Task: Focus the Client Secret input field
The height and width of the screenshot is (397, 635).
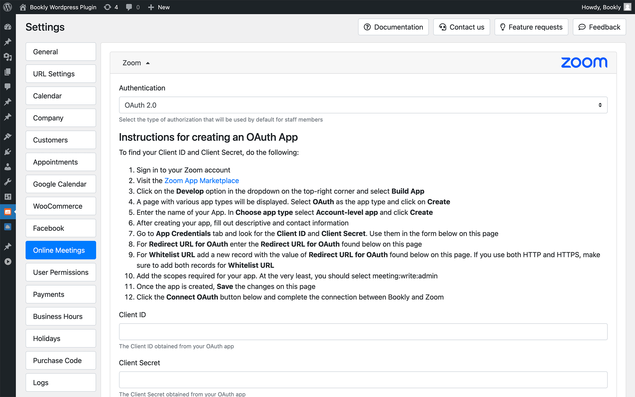Action: click(363, 380)
